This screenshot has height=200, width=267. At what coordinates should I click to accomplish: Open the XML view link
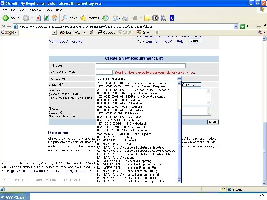180,41
